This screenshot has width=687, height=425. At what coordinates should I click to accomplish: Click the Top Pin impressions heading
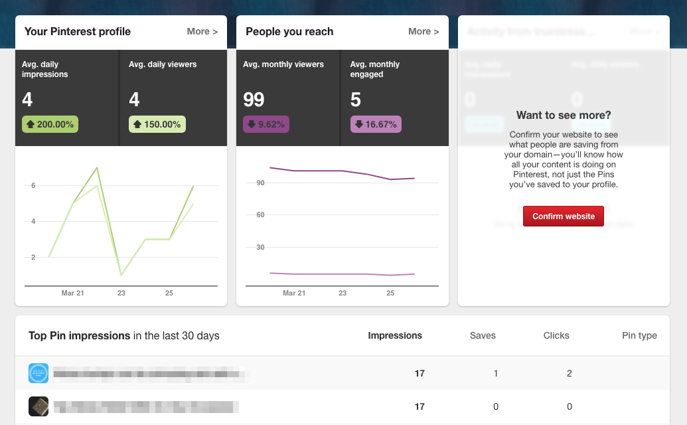tap(79, 335)
